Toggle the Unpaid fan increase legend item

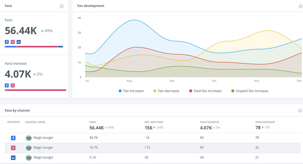pyautogui.click(x=249, y=91)
